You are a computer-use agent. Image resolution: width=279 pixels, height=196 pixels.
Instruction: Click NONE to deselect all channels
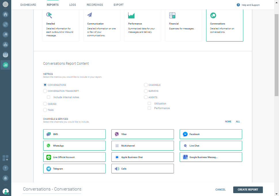click(x=228, y=121)
